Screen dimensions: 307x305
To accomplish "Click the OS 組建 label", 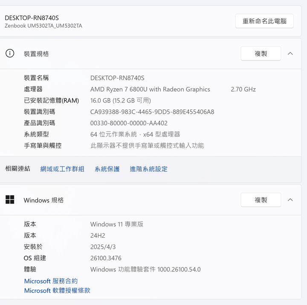I will 35,258.
